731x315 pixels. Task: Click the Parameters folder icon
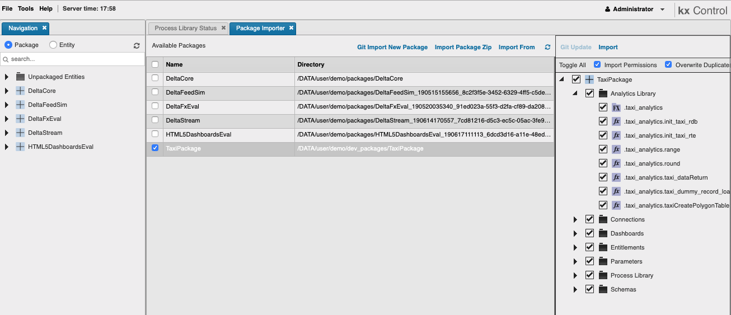coord(603,261)
